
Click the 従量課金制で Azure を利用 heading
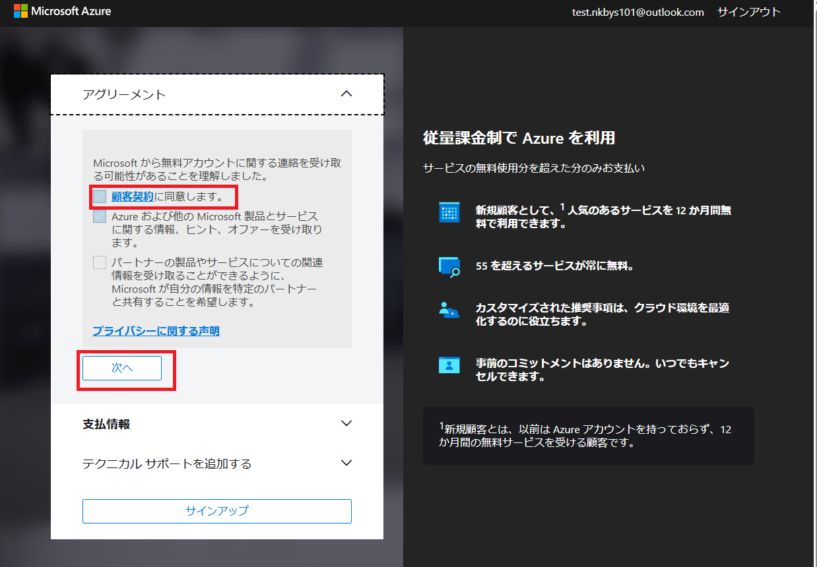point(519,138)
